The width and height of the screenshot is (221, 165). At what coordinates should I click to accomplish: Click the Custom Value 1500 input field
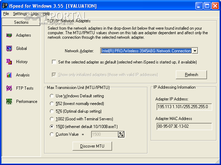point(104,134)
